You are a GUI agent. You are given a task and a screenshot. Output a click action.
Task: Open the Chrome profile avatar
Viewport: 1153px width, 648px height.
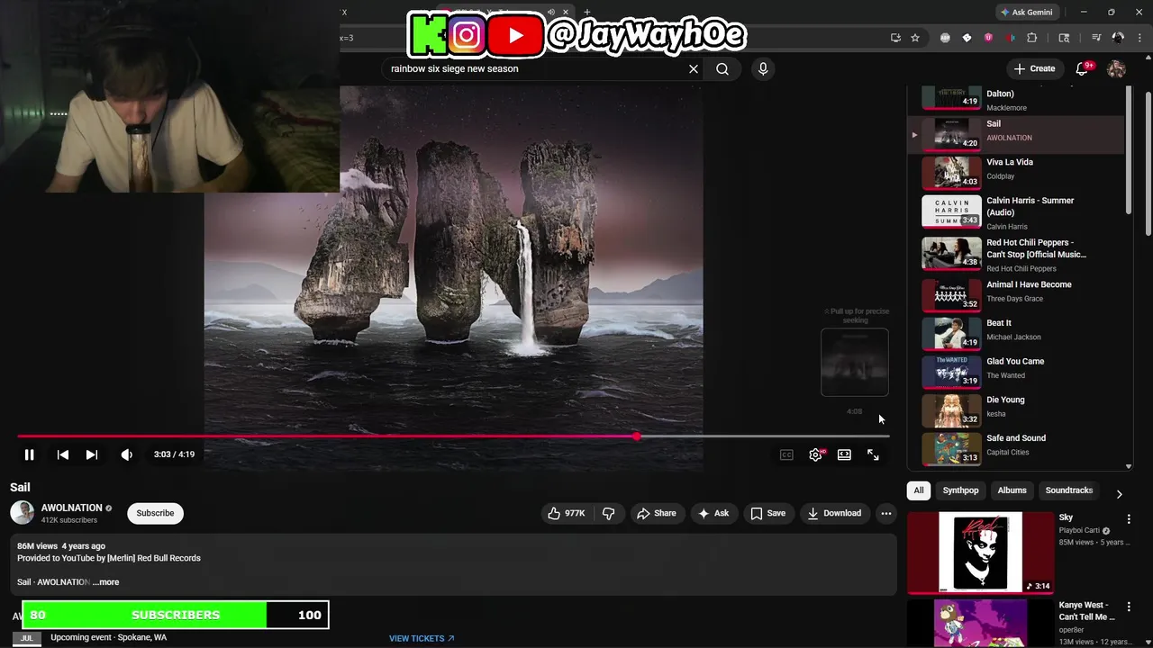pos(1118,38)
